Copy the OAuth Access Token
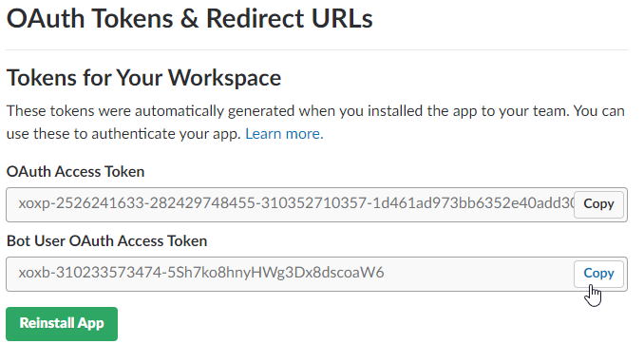This screenshot has width=644, height=344. pos(598,204)
